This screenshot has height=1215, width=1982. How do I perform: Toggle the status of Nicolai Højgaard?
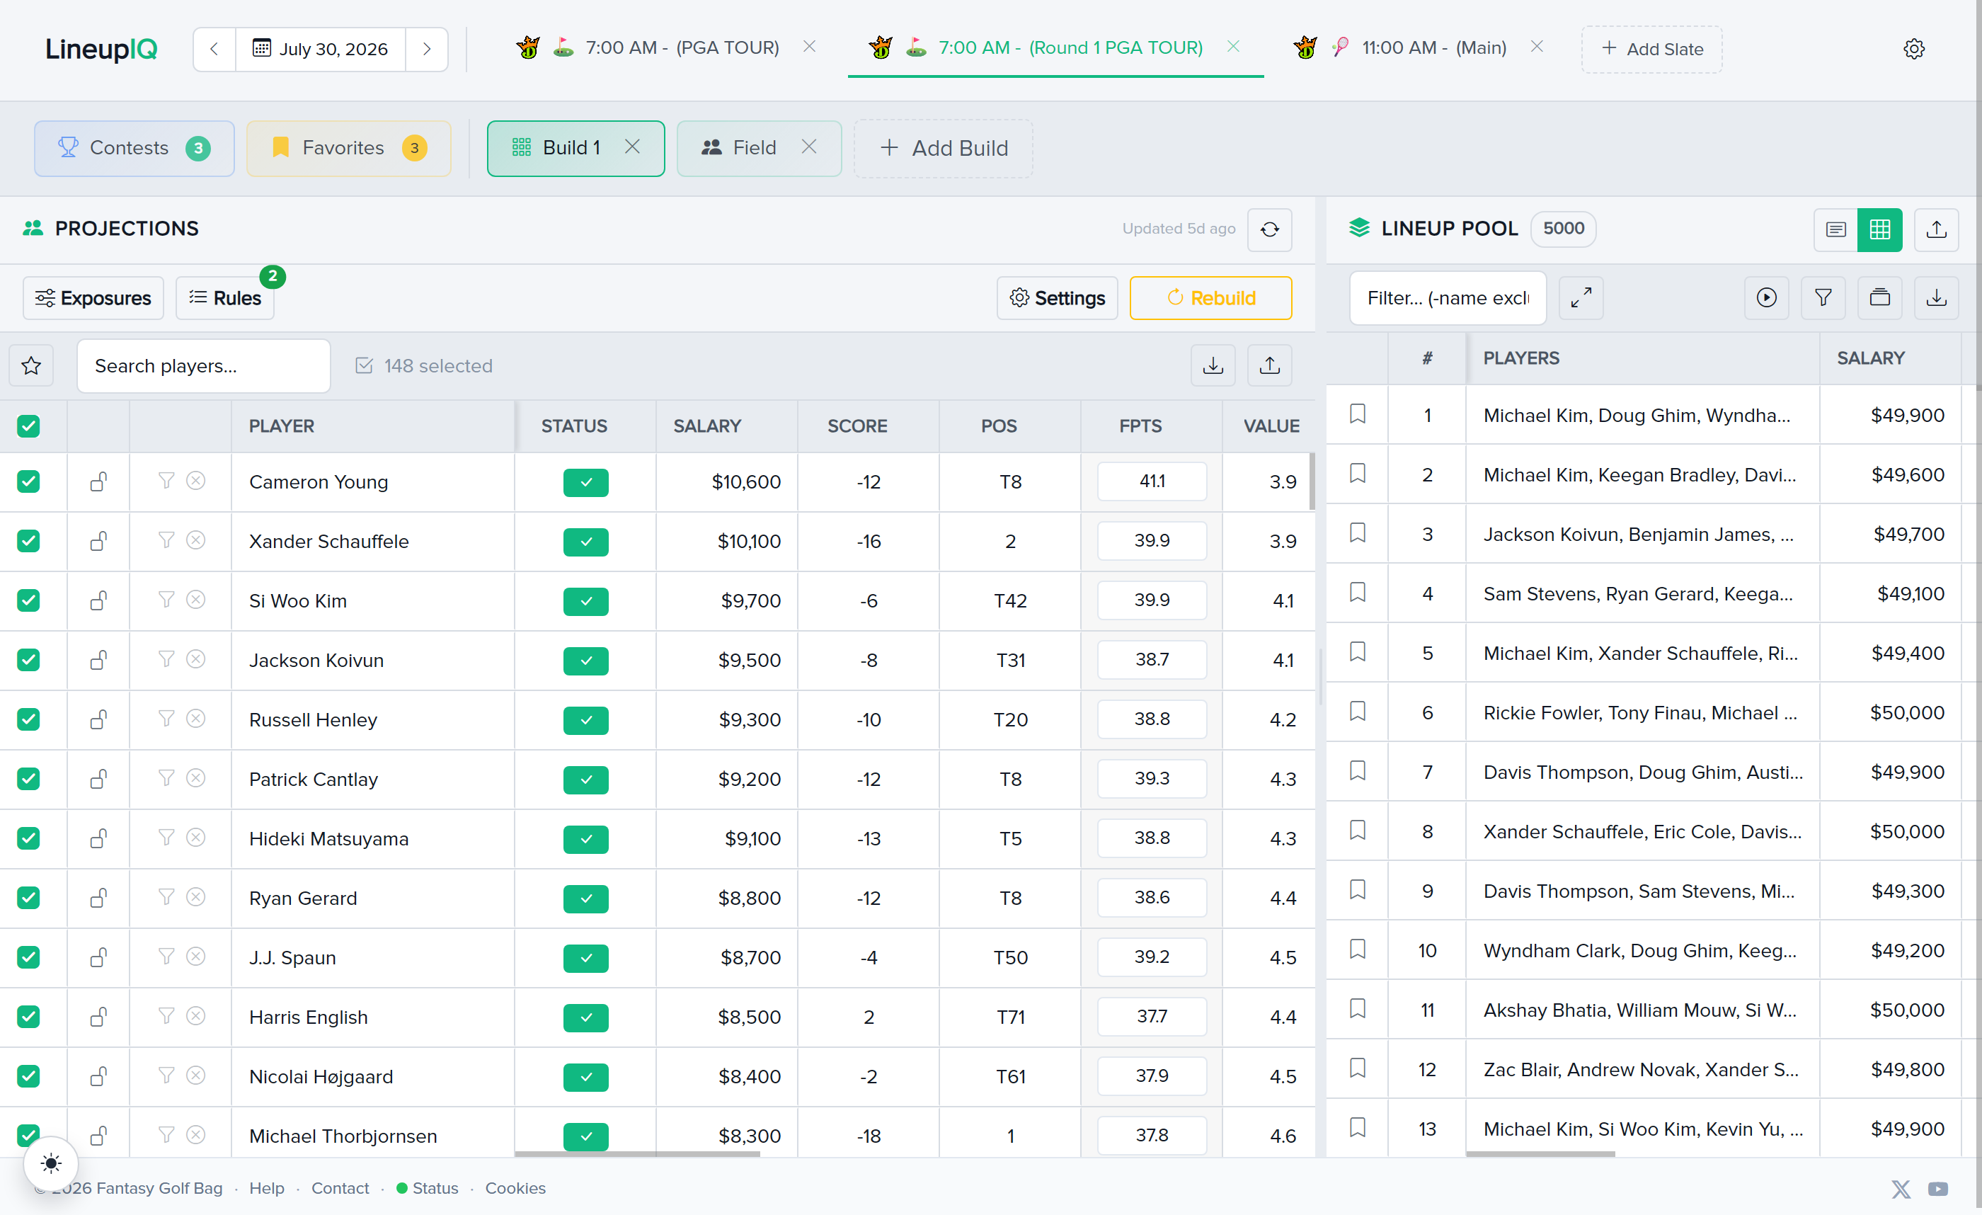point(585,1077)
